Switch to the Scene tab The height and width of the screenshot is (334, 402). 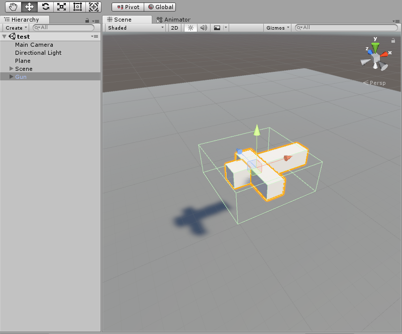127,20
